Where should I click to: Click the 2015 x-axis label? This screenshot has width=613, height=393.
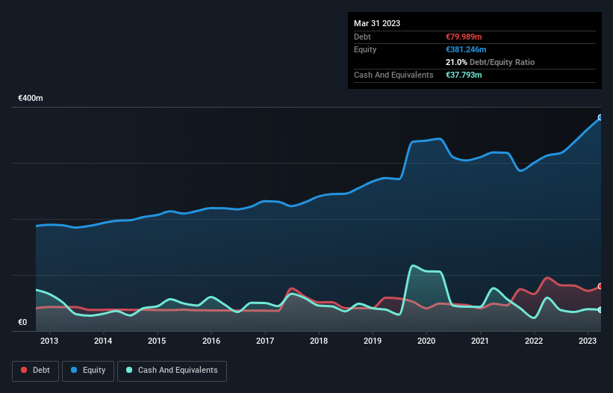[x=157, y=341]
